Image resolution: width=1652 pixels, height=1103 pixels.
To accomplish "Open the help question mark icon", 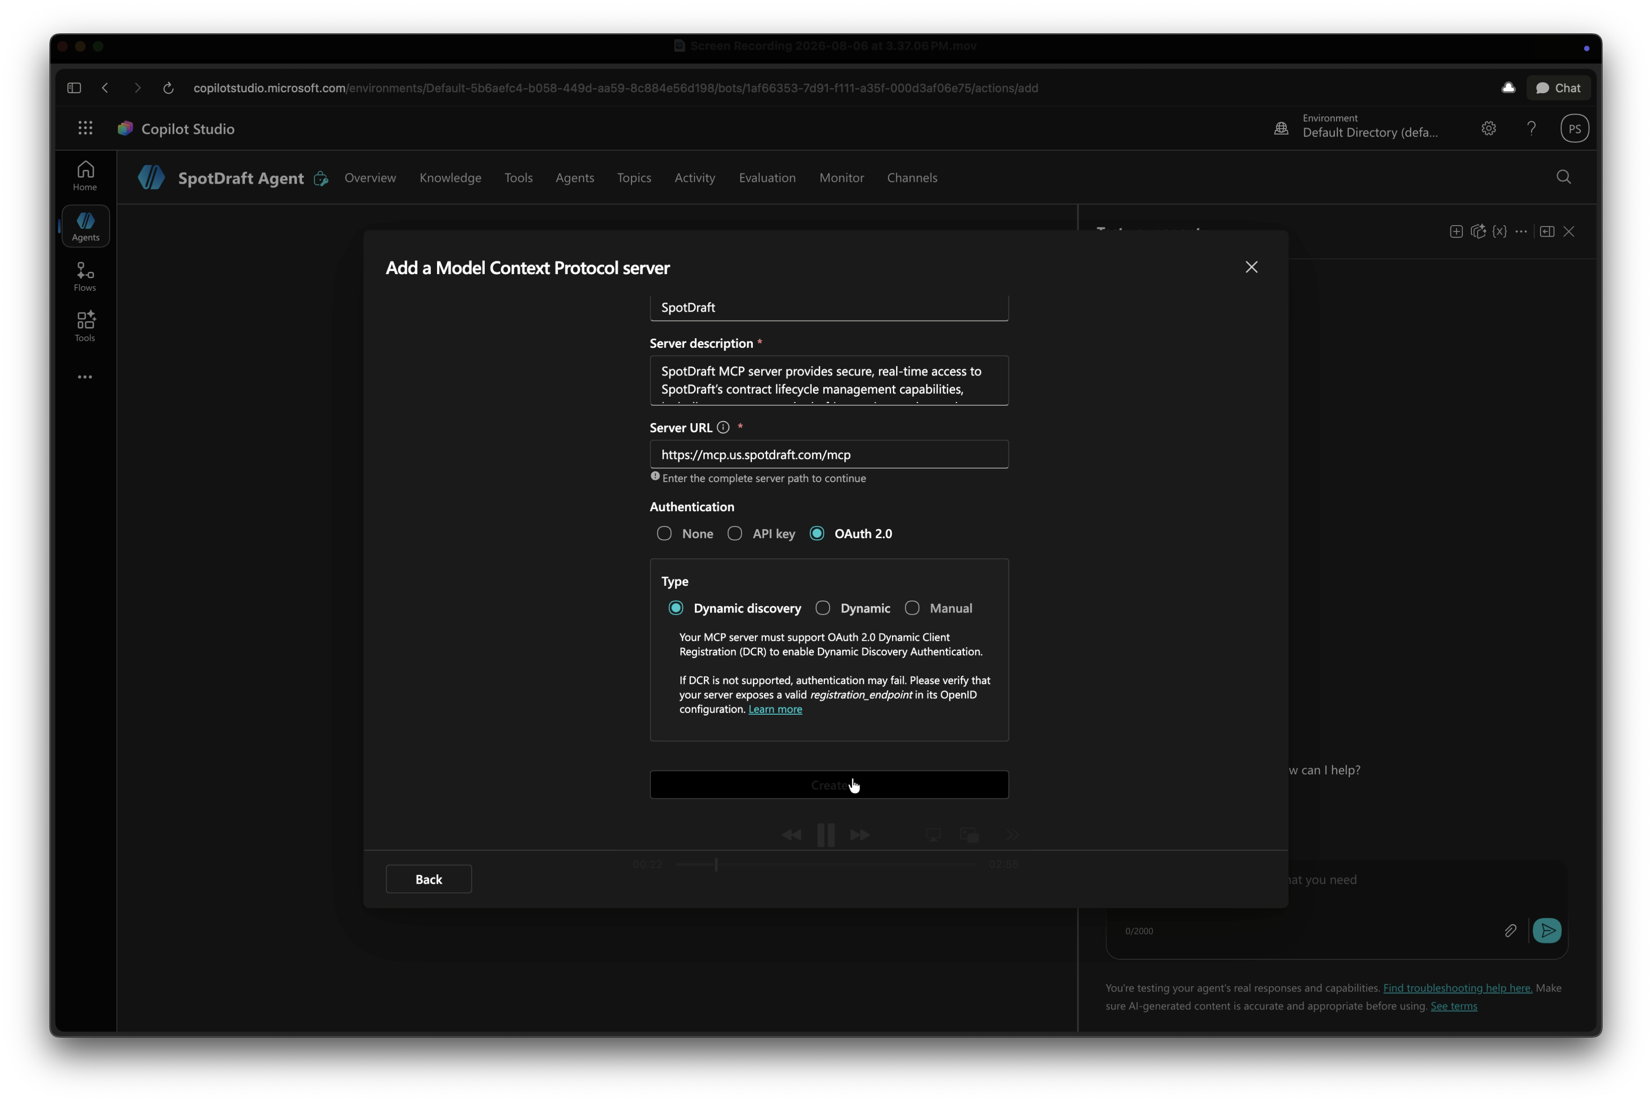I will tap(1531, 128).
